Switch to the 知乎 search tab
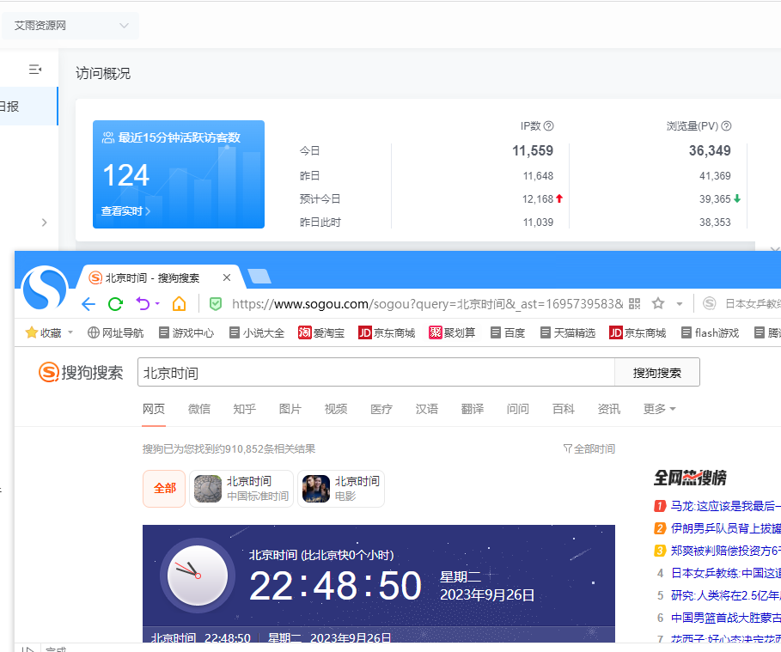This screenshot has width=781, height=652. tap(245, 409)
